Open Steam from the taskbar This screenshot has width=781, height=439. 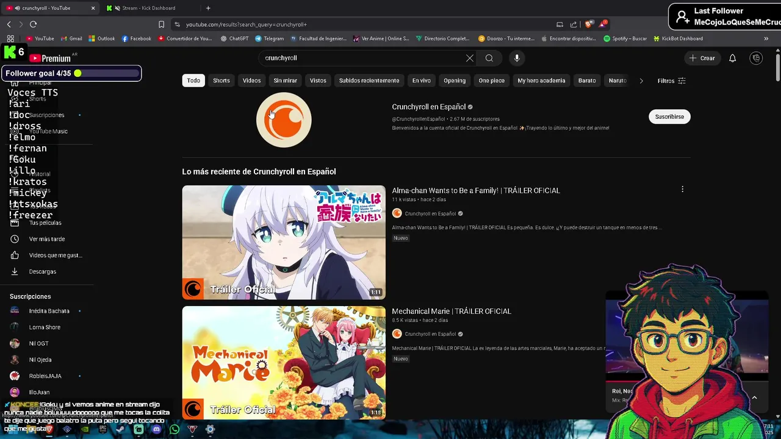pyautogui.click(x=120, y=429)
